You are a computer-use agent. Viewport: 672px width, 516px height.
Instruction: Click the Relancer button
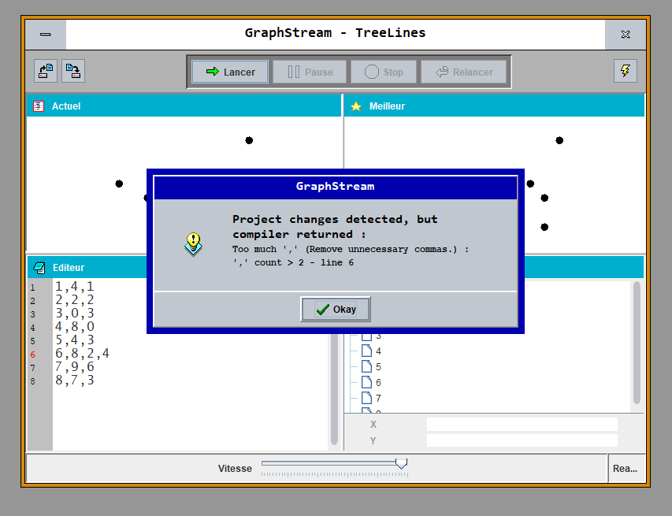point(463,72)
